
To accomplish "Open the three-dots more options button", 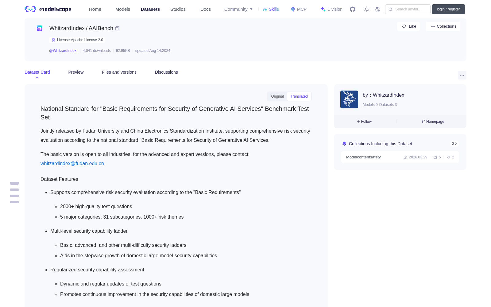I will click(x=462, y=75).
